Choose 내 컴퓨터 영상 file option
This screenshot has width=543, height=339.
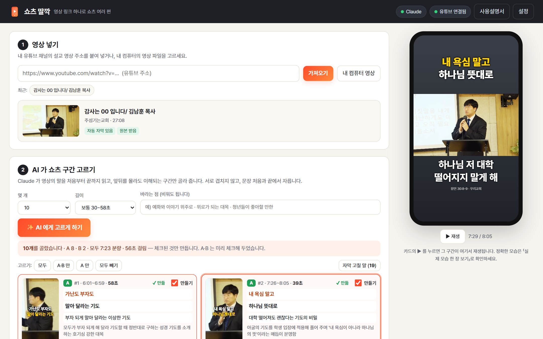[x=358, y=73]
